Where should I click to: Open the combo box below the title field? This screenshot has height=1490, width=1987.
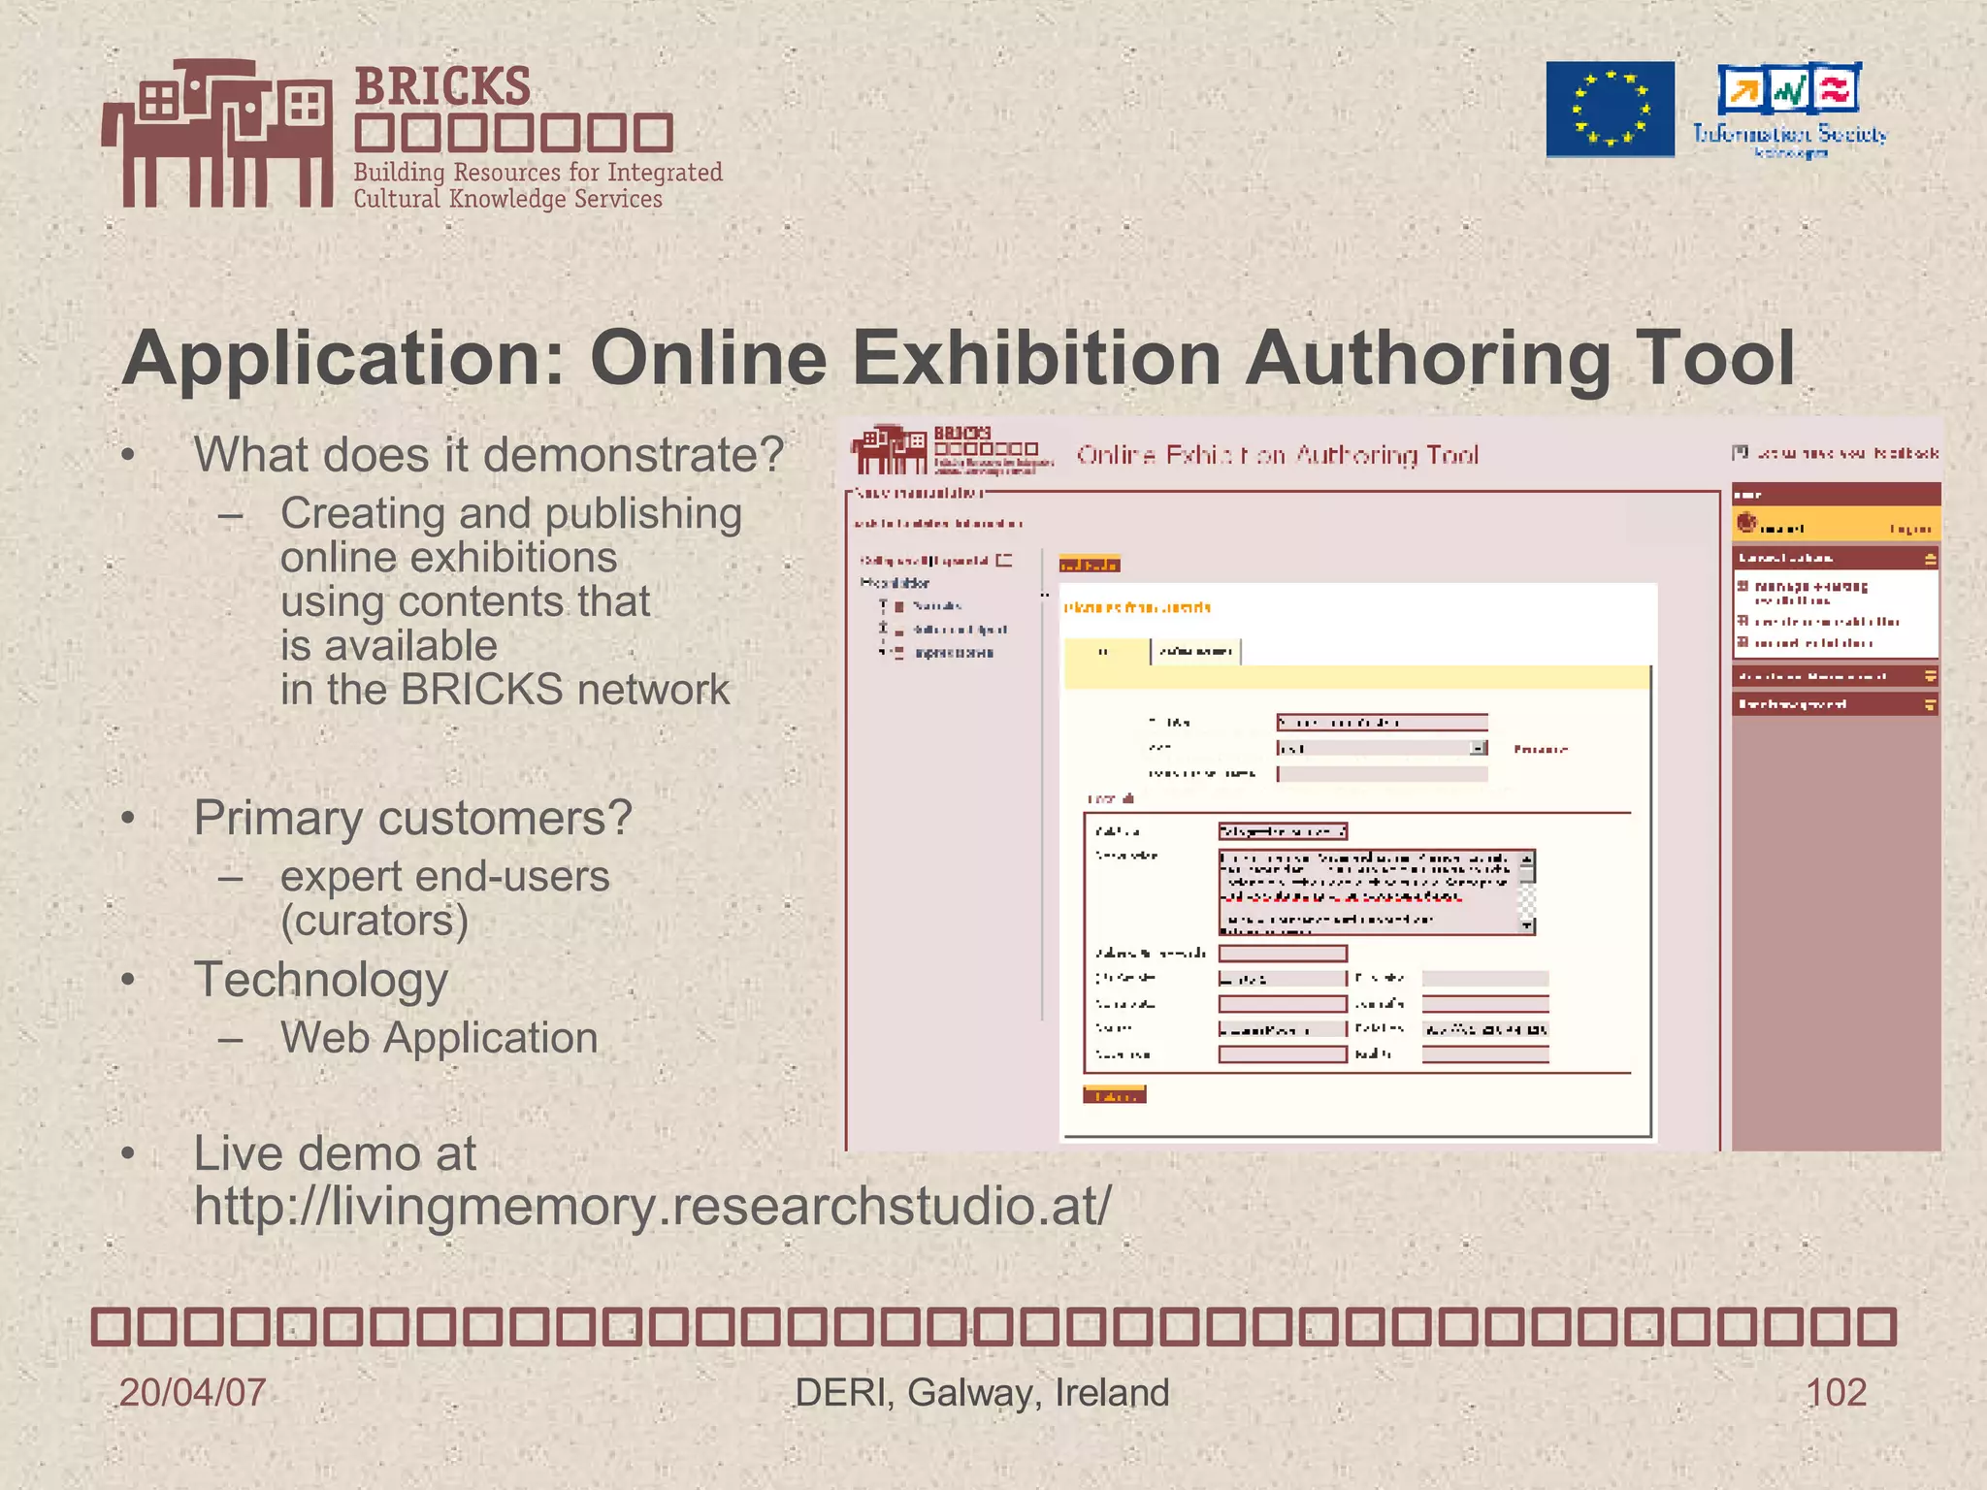tap(1382, 748)
